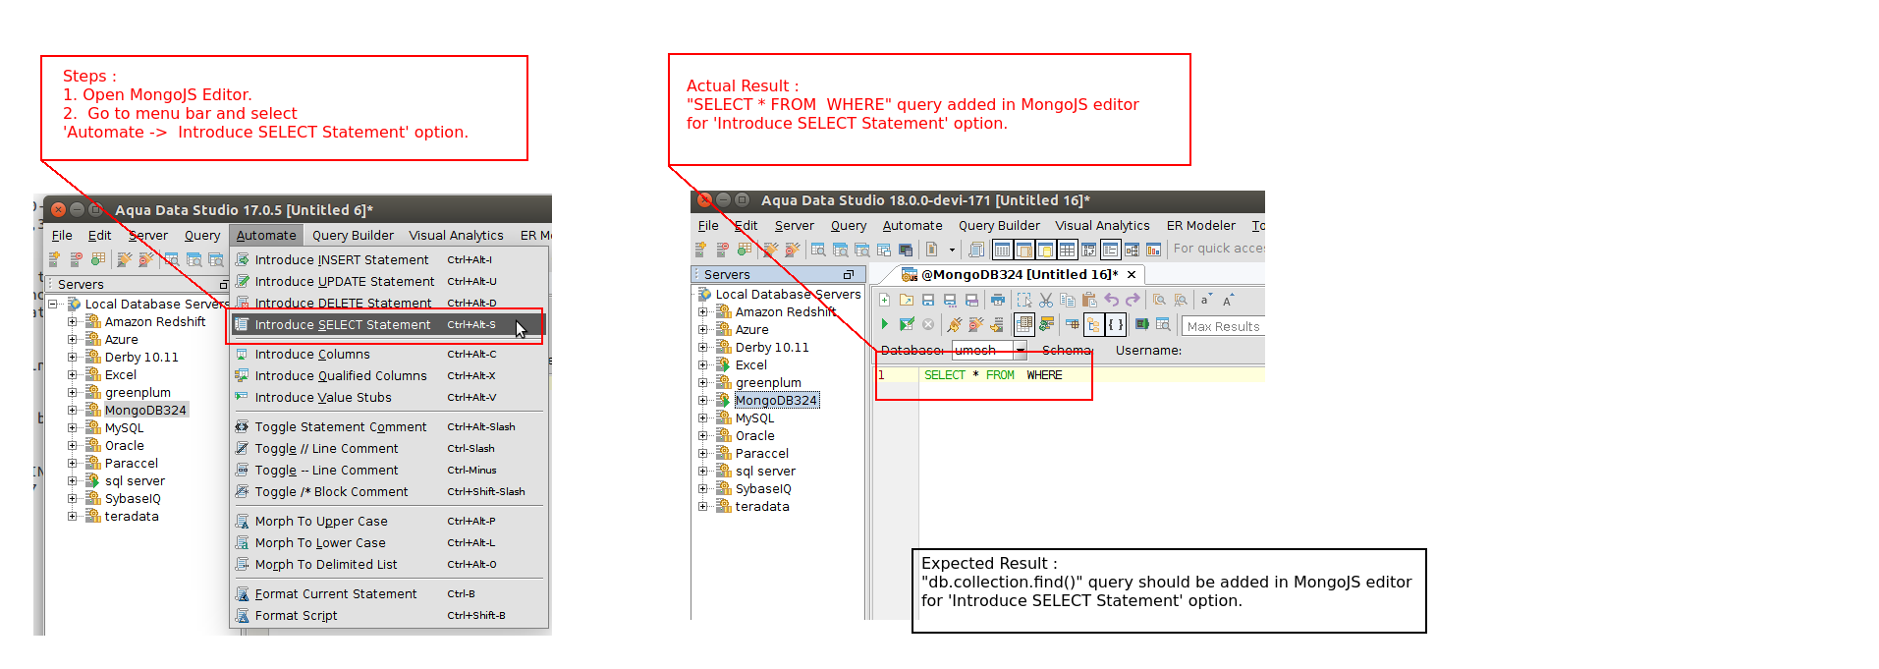Select Derby 10.11 in 18.0.0 server tree
The height and width of the screenshot is (669, 1879).
pos(772,347)
